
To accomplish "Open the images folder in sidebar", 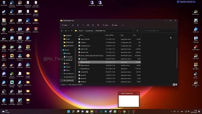I will point(67,39).
